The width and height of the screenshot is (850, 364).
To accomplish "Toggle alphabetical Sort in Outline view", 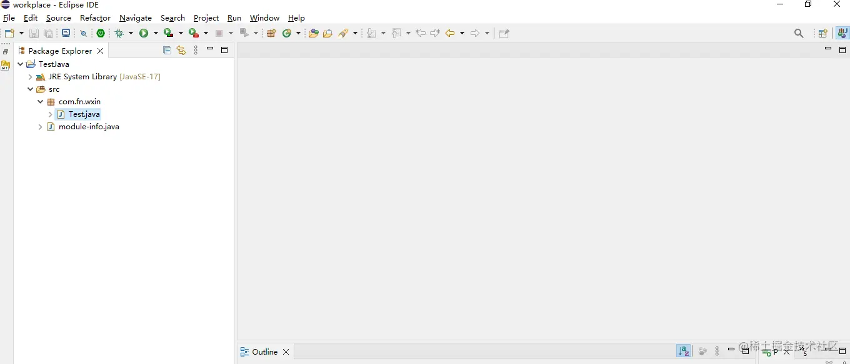I will [684, 352].
